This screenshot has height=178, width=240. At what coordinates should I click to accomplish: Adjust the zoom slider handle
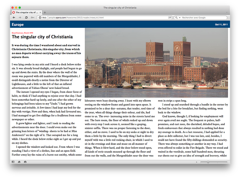[208, 162]
